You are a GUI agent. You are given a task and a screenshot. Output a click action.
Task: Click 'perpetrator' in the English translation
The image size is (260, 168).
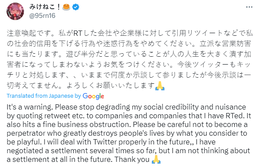click(x=26, y=134)
